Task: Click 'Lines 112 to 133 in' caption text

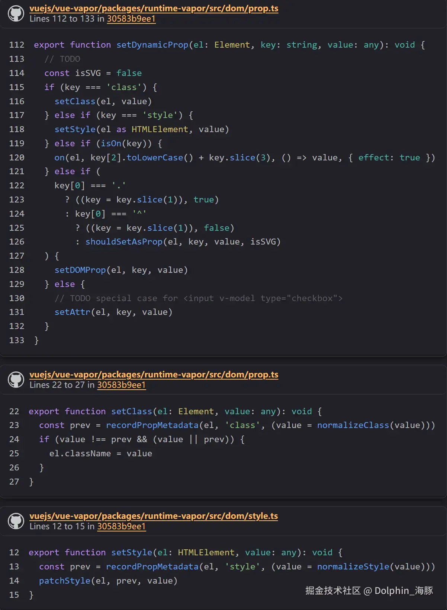Action: pyautogui.click(x=67, y=19)
